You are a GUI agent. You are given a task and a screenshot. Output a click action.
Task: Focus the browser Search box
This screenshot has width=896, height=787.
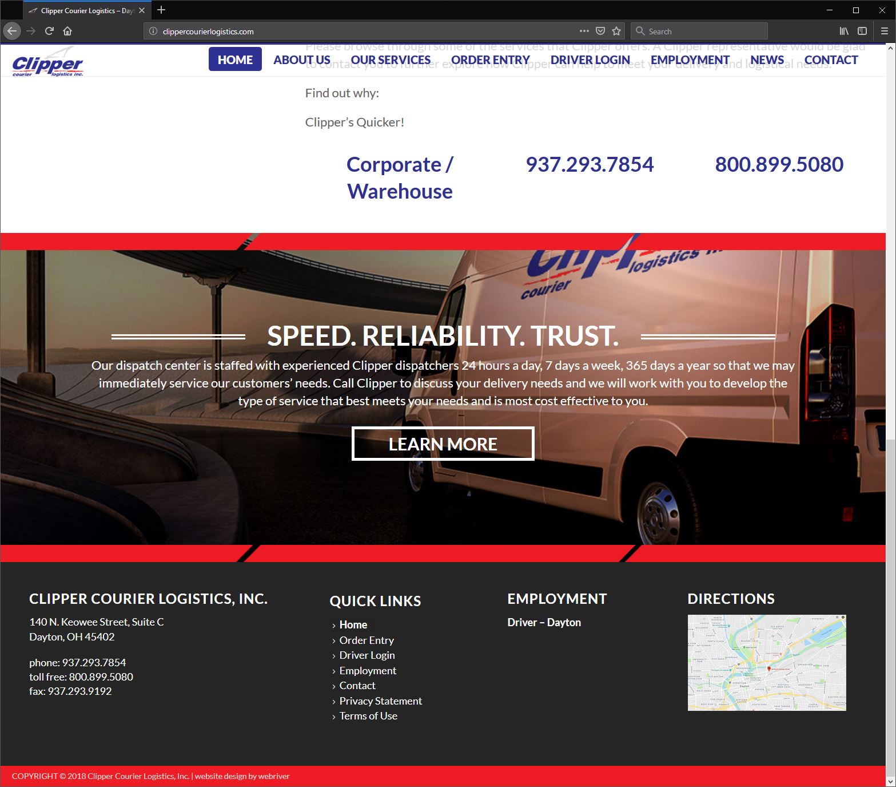coord(699,31)
